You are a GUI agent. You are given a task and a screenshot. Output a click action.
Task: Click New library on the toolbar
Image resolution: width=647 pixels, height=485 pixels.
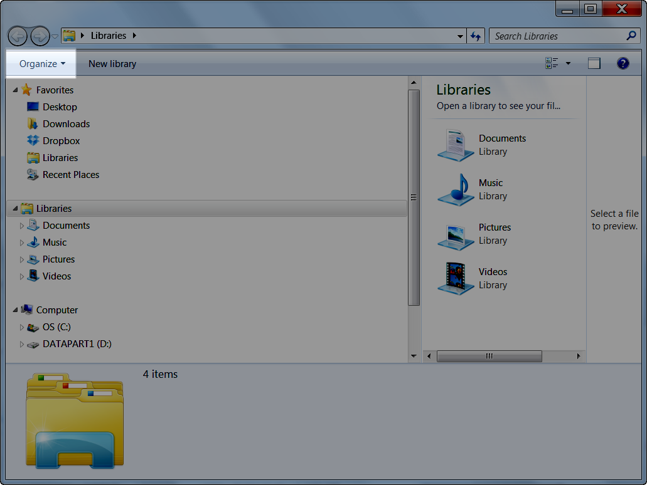tap(112, 63)
